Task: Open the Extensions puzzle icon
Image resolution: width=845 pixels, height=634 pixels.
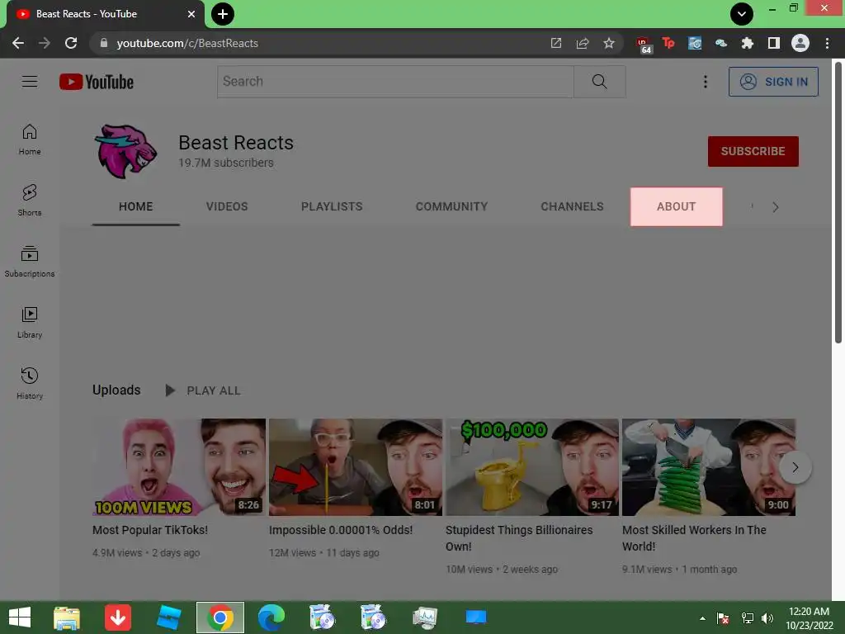Action: 748,43
